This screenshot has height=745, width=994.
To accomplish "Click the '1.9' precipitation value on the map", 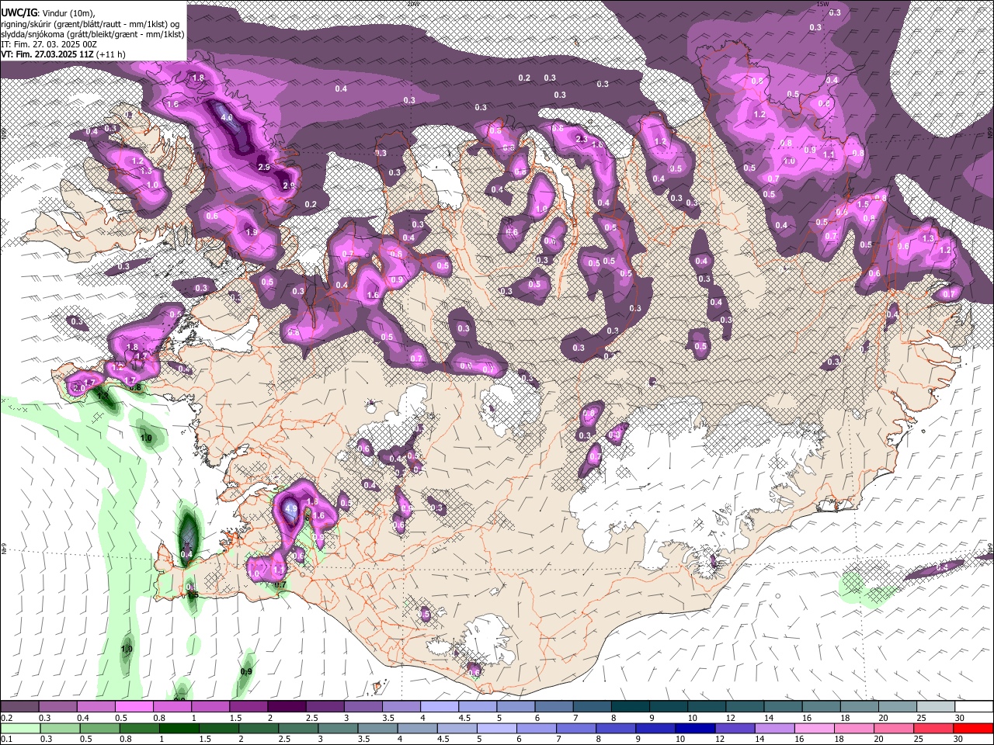I will tap(251, 232).
